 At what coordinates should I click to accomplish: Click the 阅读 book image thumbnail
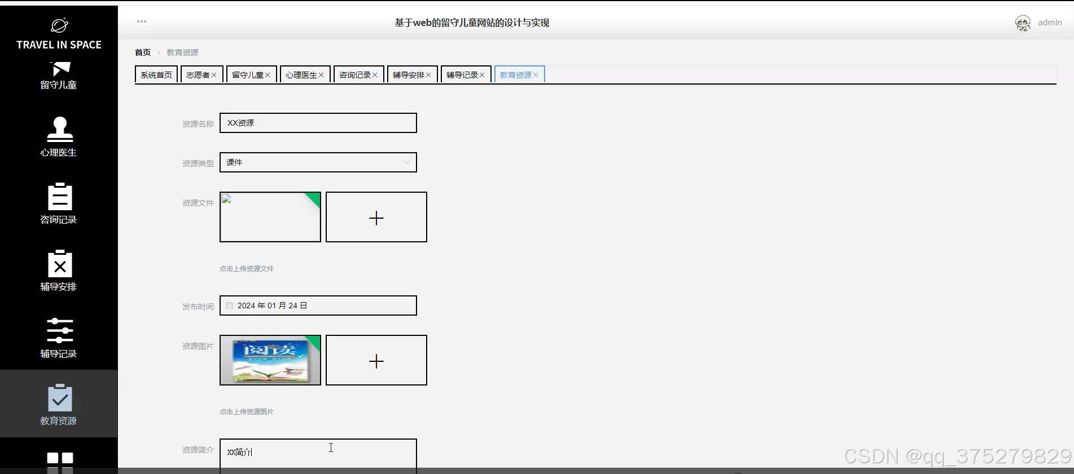(x=270, y=360)
